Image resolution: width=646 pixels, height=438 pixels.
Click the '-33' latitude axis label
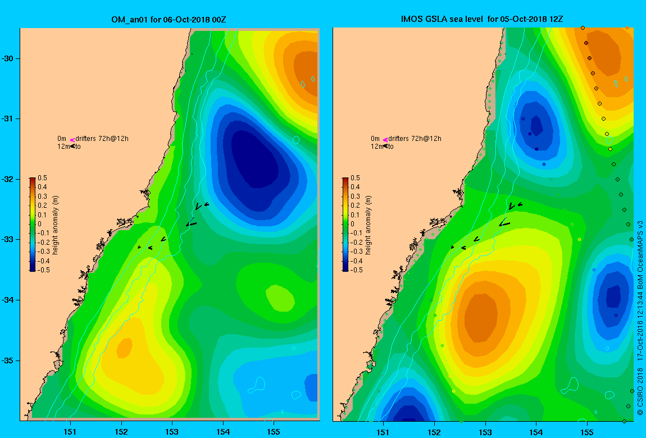click(x=7, y=239)
